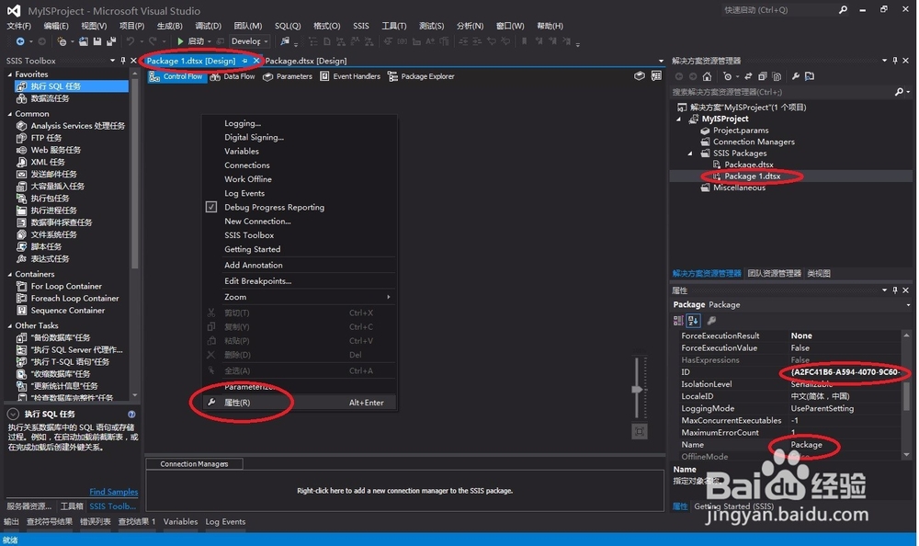Image resolution: width=919 pixels, height=546 pixels.
Task: Open the 错误列表 bottom tab
Action: 95,521
